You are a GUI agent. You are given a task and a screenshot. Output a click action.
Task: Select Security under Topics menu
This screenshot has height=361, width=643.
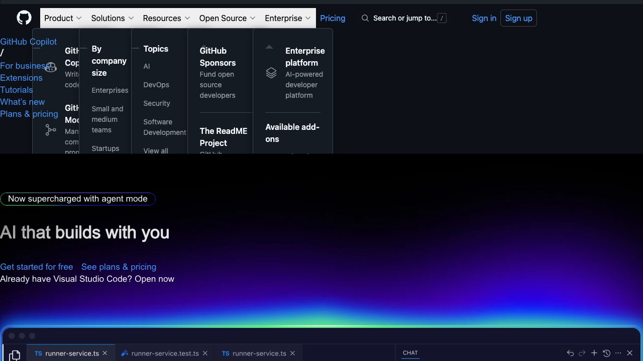pos(157,103)
